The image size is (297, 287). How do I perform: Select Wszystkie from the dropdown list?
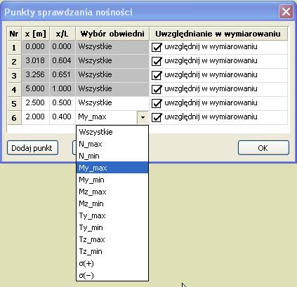tap(112, 132)
